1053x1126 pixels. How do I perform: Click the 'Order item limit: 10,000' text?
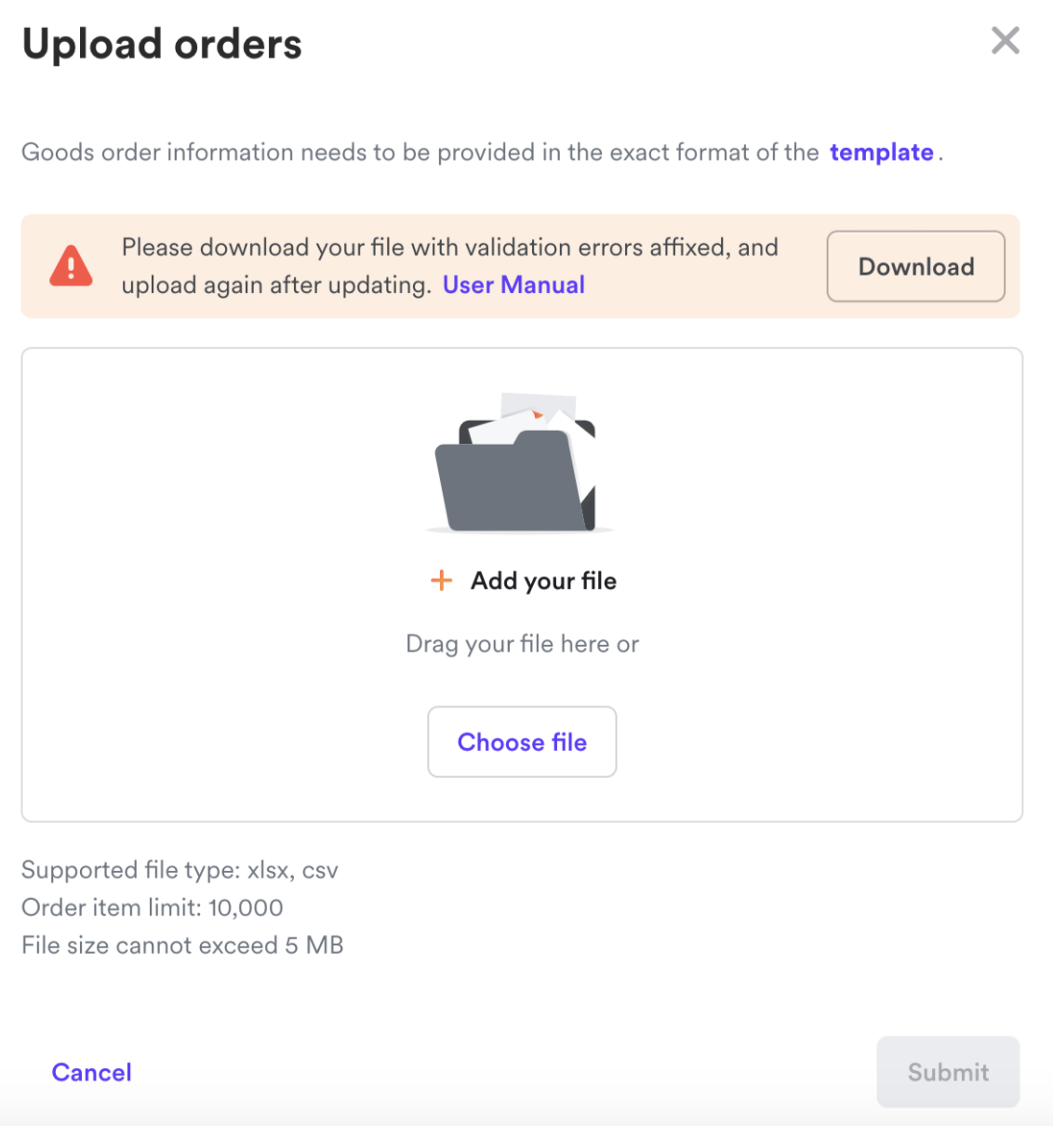(x=153, y=907)
